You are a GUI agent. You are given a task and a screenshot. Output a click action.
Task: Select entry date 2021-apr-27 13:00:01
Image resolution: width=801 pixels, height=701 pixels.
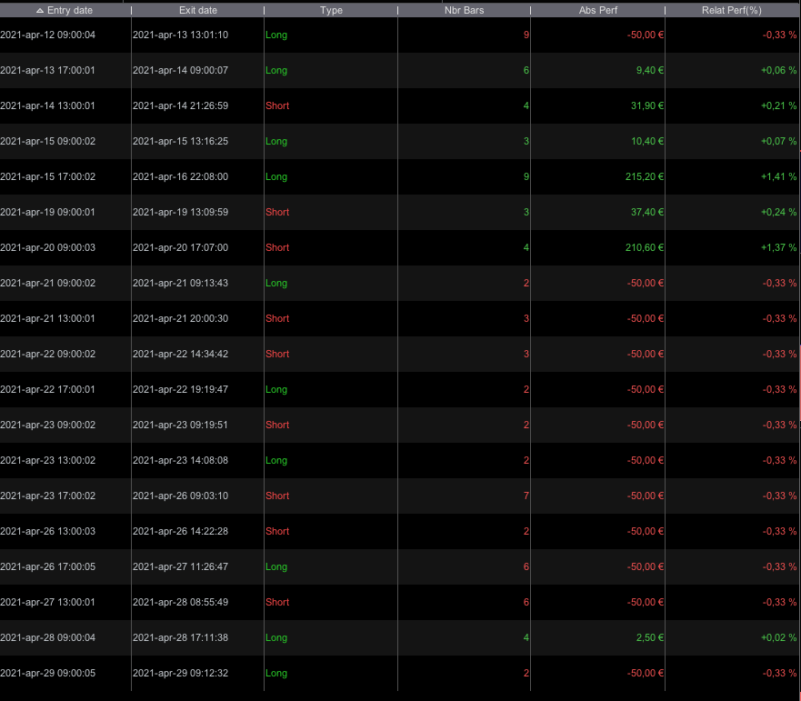47,603
